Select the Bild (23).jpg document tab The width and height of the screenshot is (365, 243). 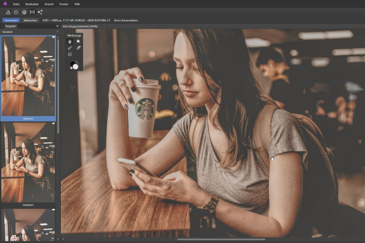(x=80, y=27)
